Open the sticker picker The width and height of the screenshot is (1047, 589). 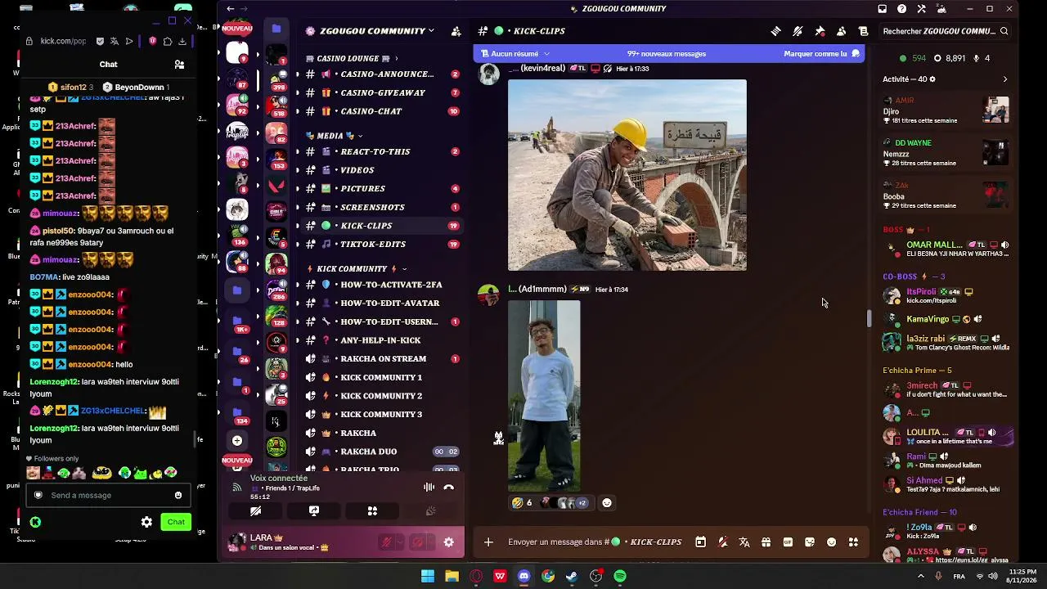[810, 542]
